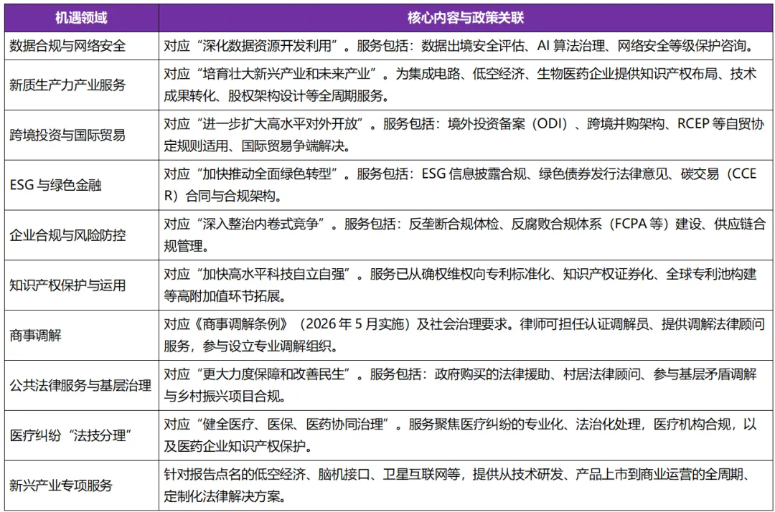Select the ESG 与绿色金融 cell

[82, 185]
